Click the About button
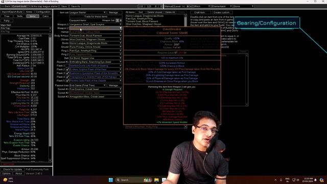The width and height of the screenshot is (327, 184). (18, 174)
